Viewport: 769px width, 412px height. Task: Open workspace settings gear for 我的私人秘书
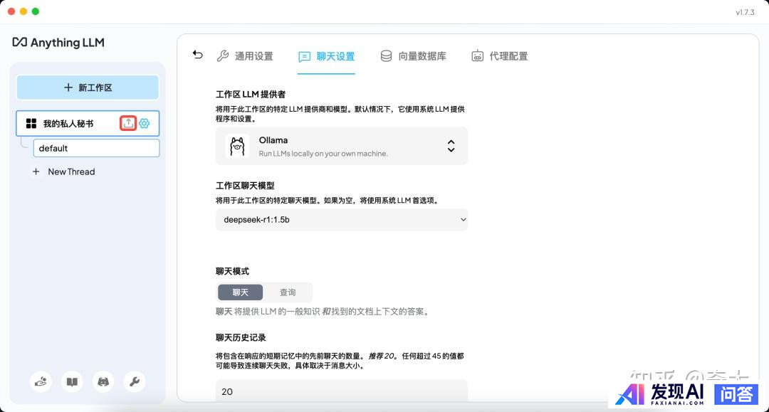pyautogui.click(x=145, y=123)
